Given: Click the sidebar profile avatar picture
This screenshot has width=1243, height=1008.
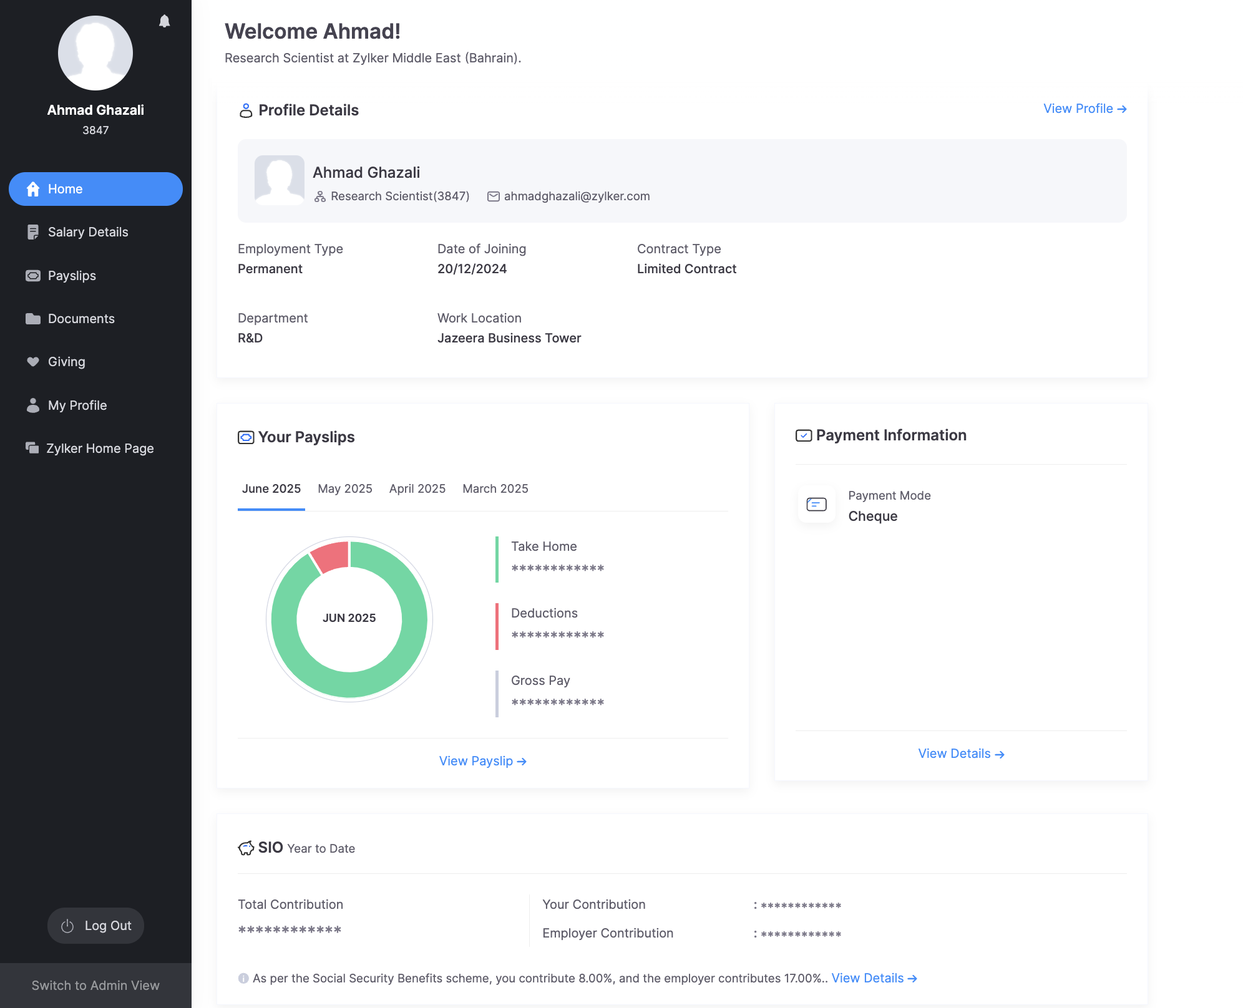Looking at the screenshot, I should point(95,53).
